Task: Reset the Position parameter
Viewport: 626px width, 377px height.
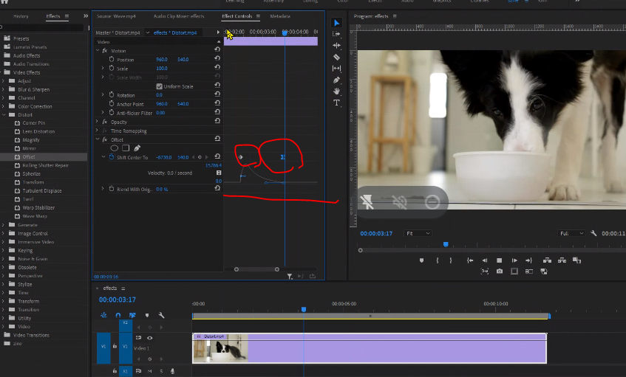Action: click(x=217, y=58)
